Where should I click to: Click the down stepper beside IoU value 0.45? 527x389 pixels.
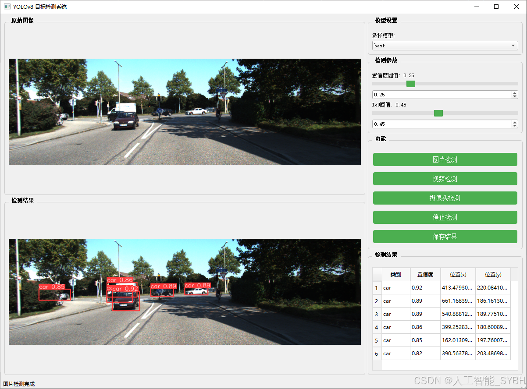pyautogui.click(x=514, y=126)
